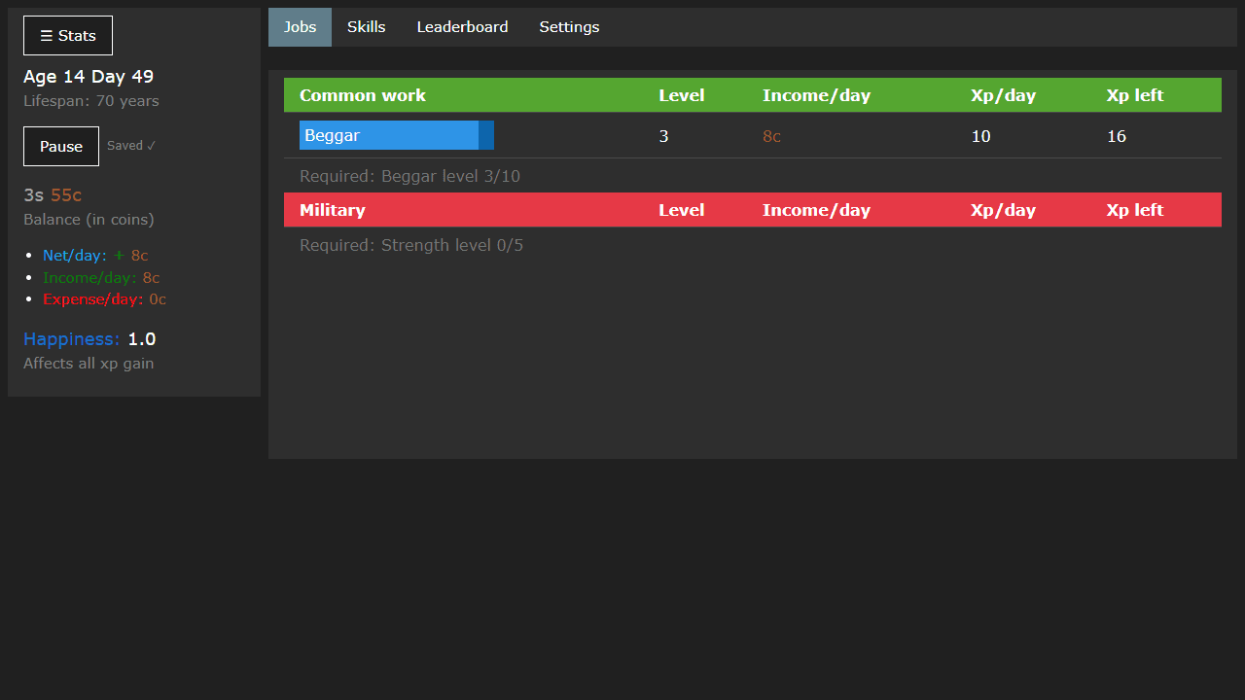Screen dimensions: 1245x700
Task: View the Leaderboard tab
Action: [463, 27]
